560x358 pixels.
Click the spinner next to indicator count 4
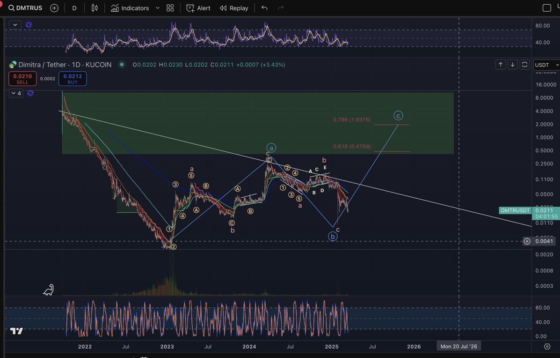[x=30, y=93]
